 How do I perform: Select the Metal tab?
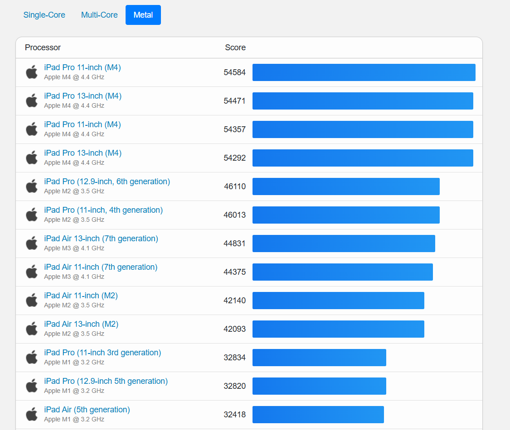pyautogui.click(x=143, y=15)
